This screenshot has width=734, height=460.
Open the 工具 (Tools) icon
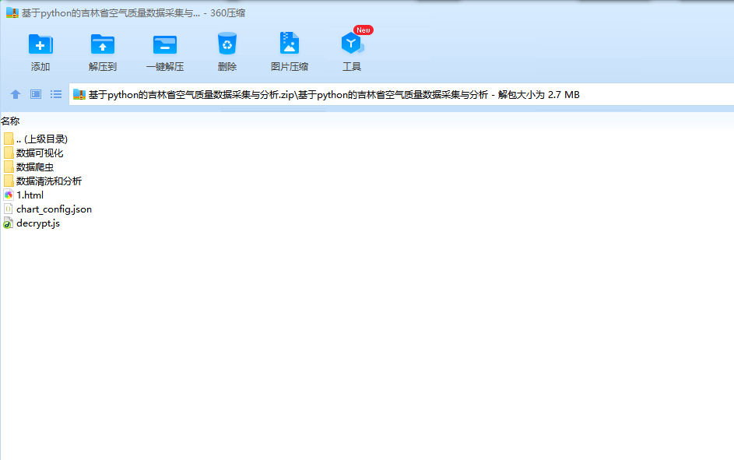pos(352,44)
